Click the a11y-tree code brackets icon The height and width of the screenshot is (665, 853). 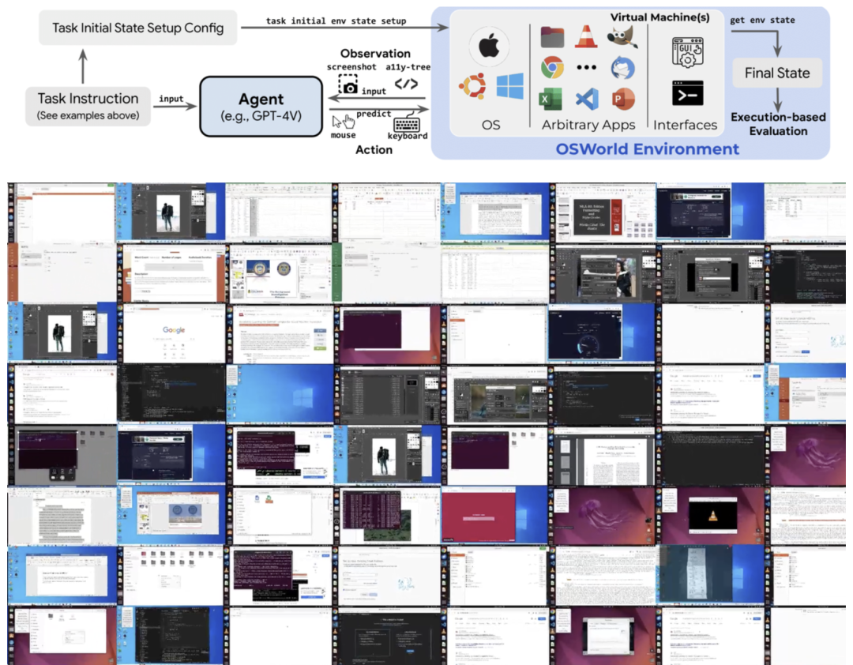coord(406,84)
